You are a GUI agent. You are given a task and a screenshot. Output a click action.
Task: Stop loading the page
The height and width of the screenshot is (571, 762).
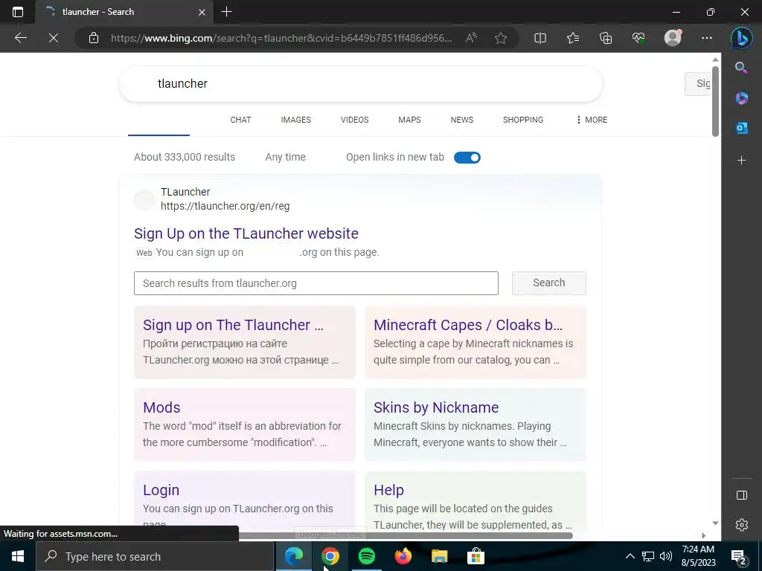point(54,38)
